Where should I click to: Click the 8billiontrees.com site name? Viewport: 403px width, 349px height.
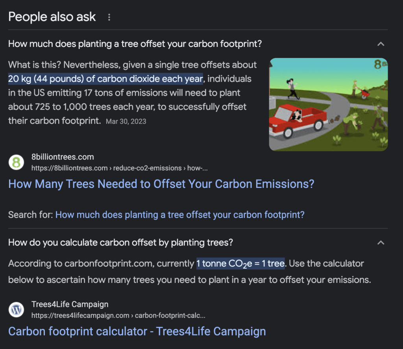[x=63, y=157]
